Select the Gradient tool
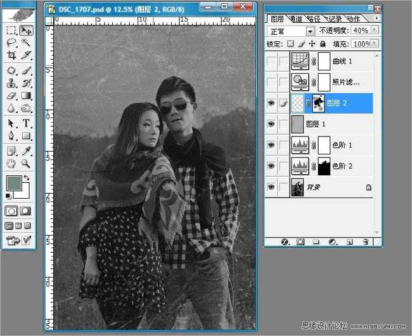The width and height of the screenshot is (412, 336). (x=26, y=95)
